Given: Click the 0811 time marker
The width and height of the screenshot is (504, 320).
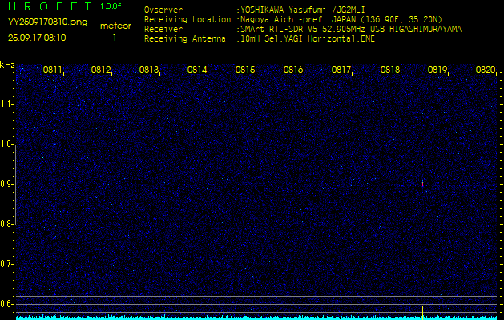Looking at the screenshot, I should 53,70.
